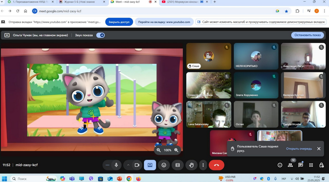The width and height of the screenshot is (329, 182).
Task: Turn on captions (CC) button
Action: click(177, 165)
